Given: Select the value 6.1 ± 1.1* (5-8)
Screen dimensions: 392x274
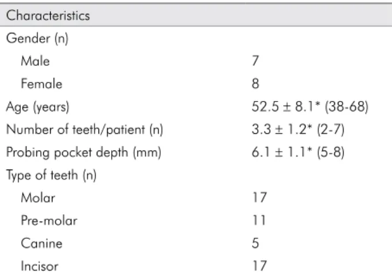Looking at the screenshot, I should point(298,152).
